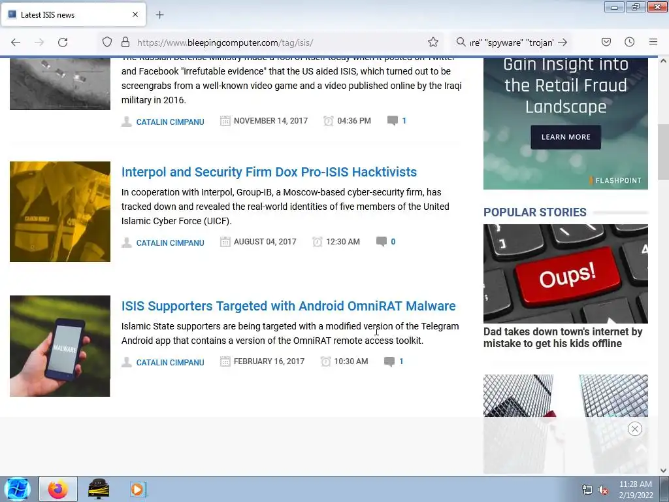Open the Windows Start menu
The height and width of the screenshot is (502, 669).
pos(18,489)
